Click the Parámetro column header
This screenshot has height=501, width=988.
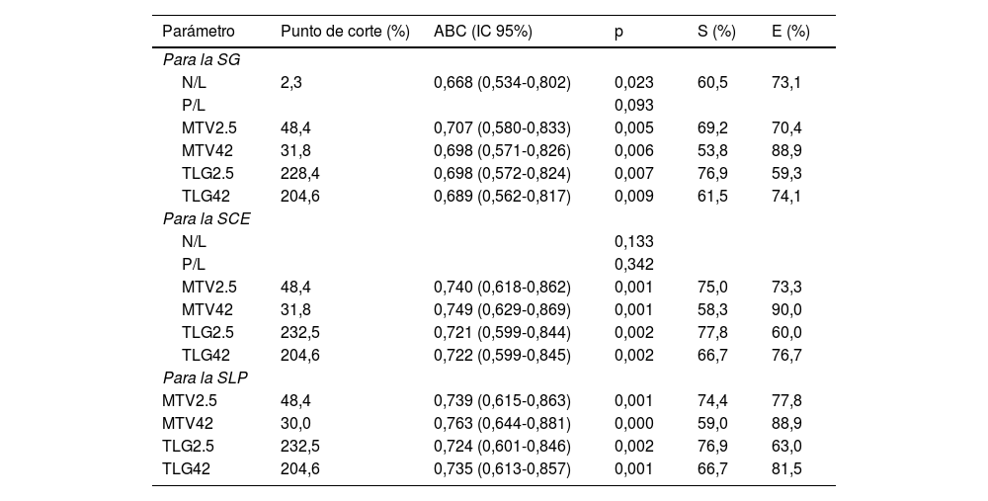(199, 32)
